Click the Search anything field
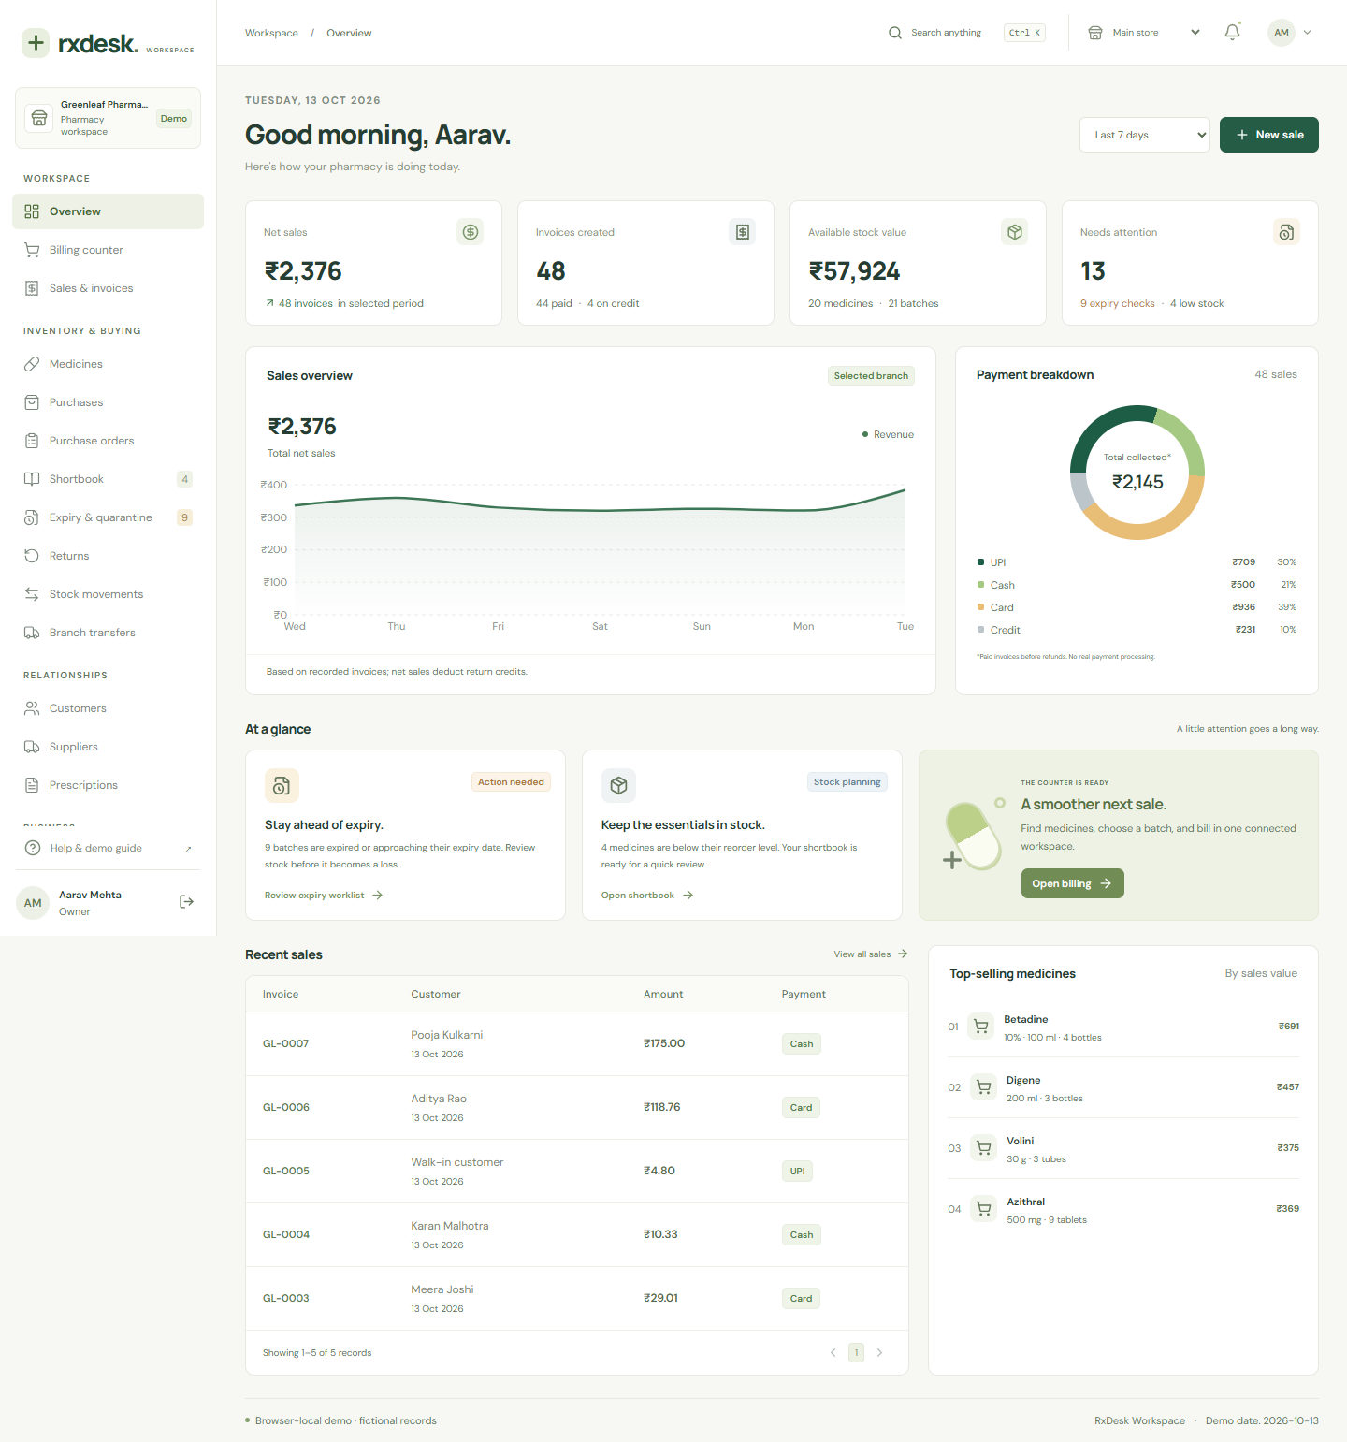This screenshot has width=1347, height=1442. (966, 33)
